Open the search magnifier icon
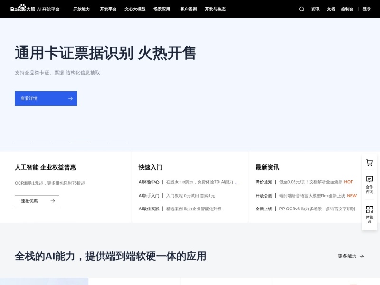 tap(301, 9)
